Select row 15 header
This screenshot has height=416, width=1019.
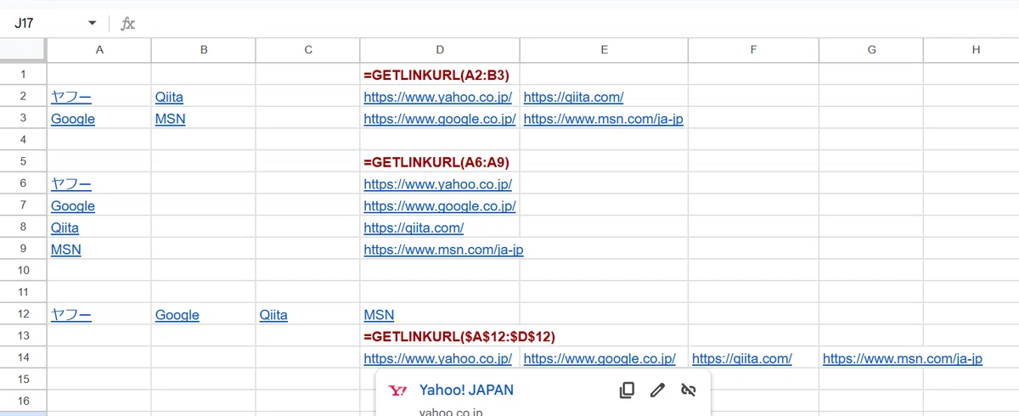23,379
